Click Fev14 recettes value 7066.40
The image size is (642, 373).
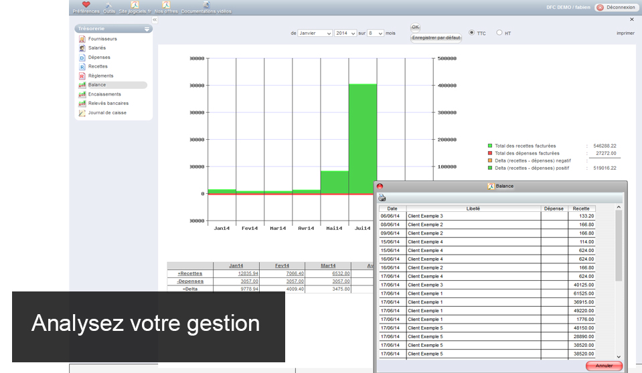(x=295, y=273)
